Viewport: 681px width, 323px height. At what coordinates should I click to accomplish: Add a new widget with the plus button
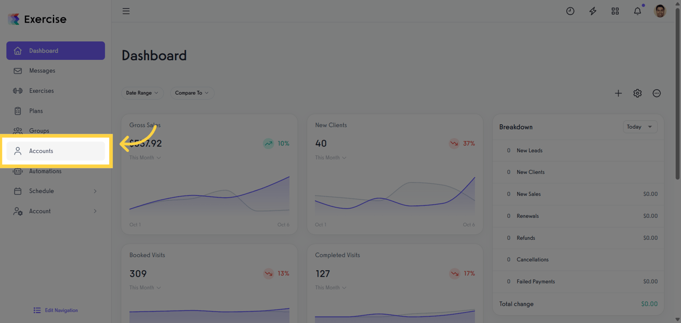618,93
